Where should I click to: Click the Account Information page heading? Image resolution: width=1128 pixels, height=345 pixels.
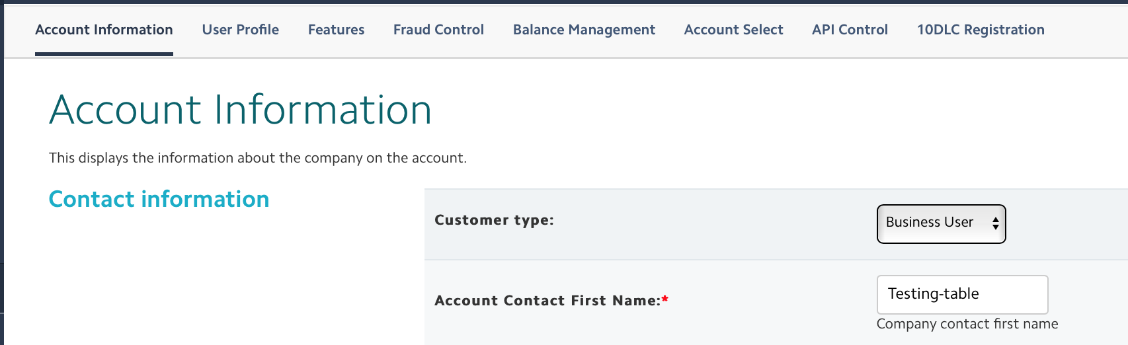pyautogui.click(x=240, y=110)
